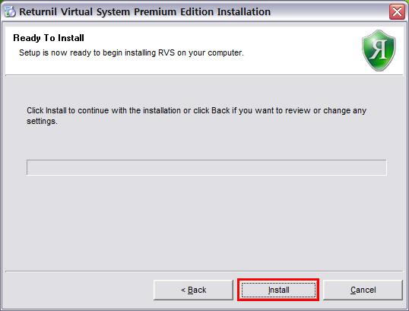Click the separator line under the header banner
Image resolution: width=409 pixels, height=311 pixels.
204,75
